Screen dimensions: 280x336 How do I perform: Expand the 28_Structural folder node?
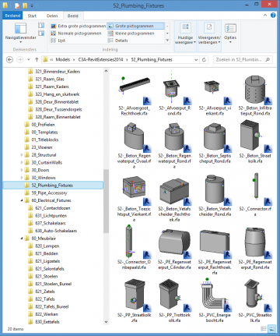pos(22,155)
